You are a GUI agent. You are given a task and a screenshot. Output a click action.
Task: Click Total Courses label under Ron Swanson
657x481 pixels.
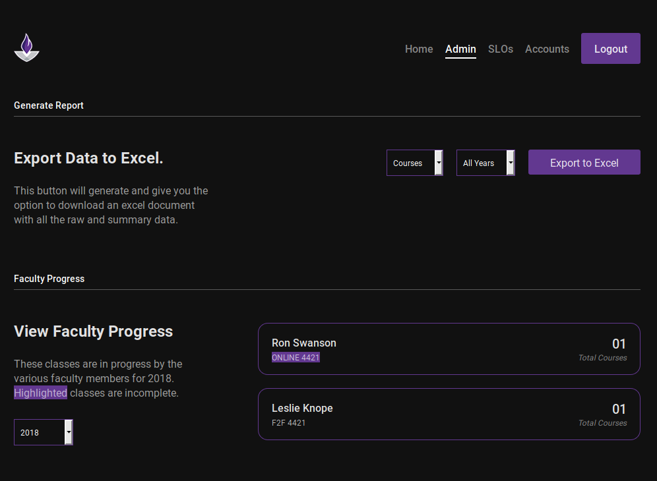click(602, 358)
